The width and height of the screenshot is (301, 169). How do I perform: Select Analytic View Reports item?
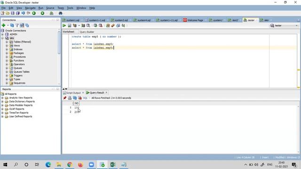pyautogui.click(x=21, y=98)
